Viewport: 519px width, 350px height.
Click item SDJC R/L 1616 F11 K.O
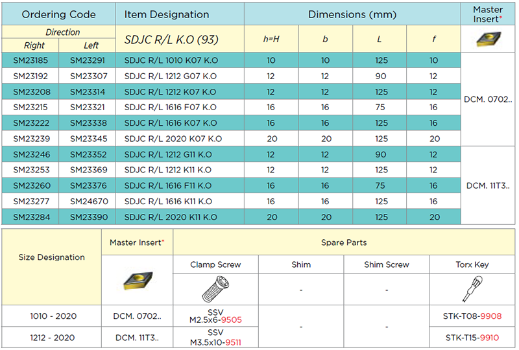(x=168, y=185)
